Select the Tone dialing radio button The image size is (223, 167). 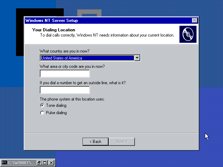point(42,105)
